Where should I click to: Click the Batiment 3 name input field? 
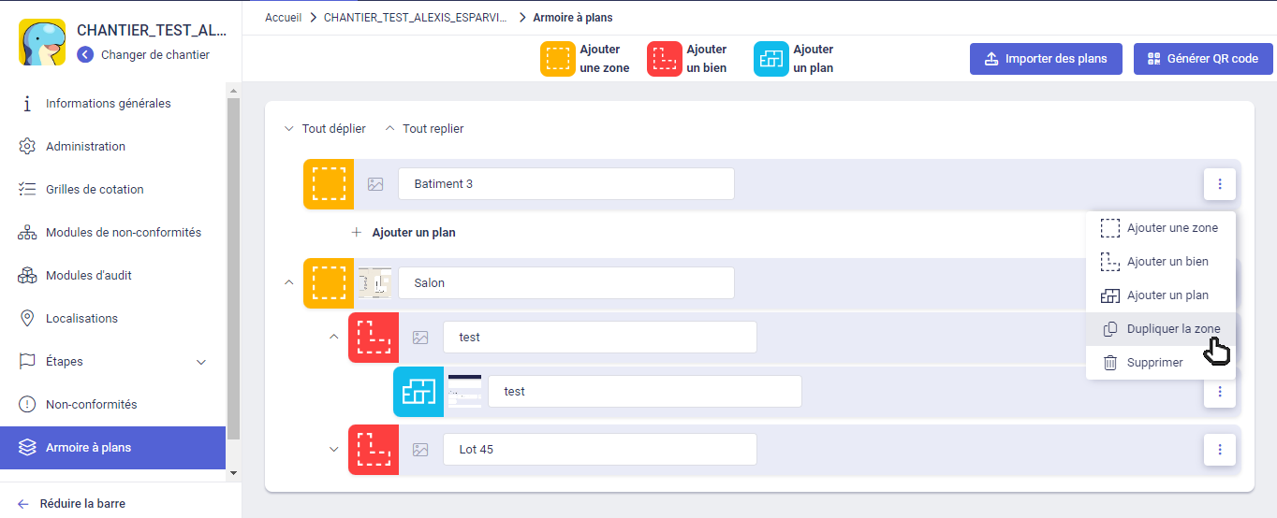(x=565, y=184)
